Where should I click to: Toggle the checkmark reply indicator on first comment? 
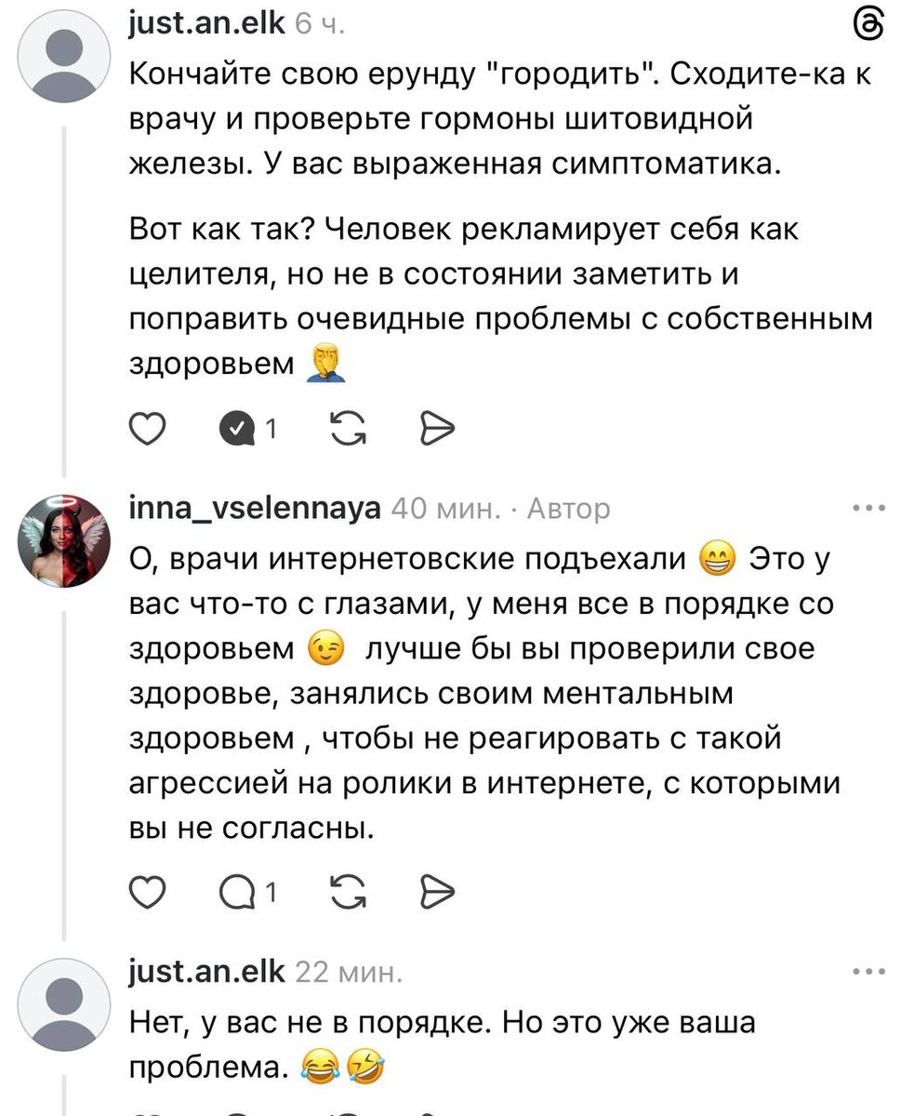click(239, 429)
